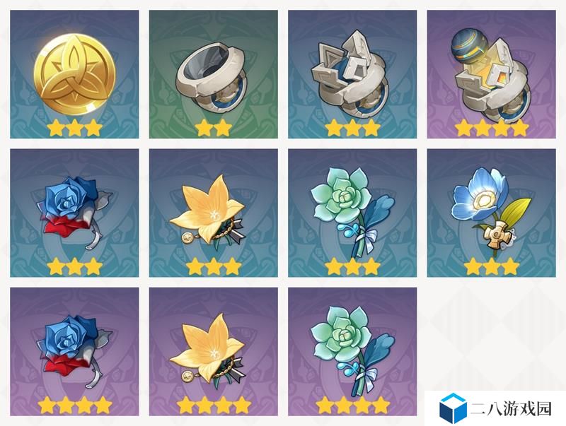The height and width of the screenshot is (426, 566).
Task: Click the two stars under the stone ring
Action: (x=214, y=128)
